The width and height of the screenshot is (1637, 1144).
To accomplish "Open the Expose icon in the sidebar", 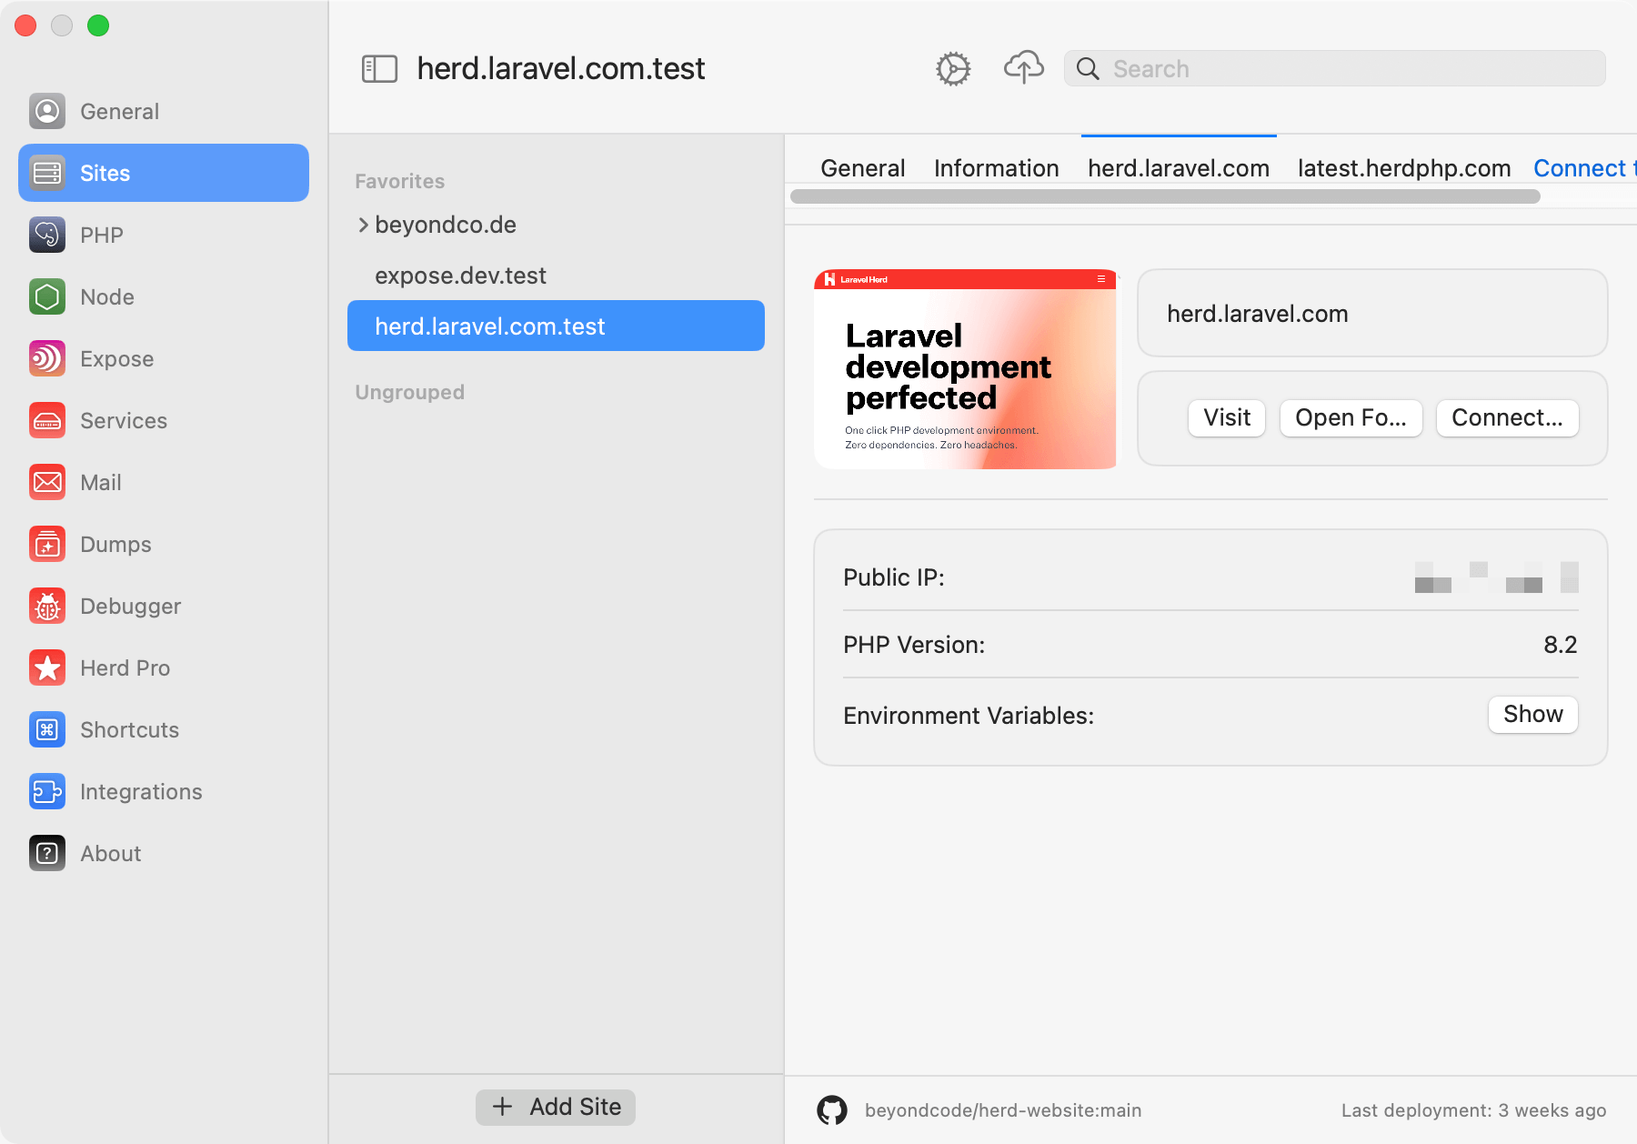I will coord(47,358).
